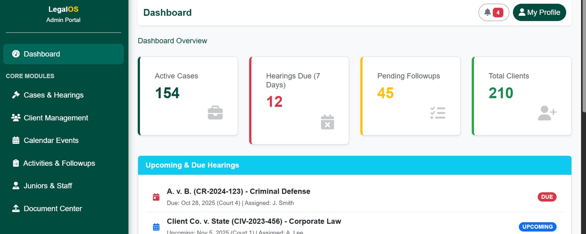586x234 pixels.
Task: Click the gavel icon beside Cases & Hearings
Action: pyautogui.click(x=16, y=95)
